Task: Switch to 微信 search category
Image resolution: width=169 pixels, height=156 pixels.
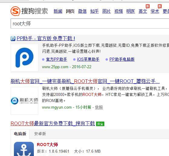Action: 82,11
